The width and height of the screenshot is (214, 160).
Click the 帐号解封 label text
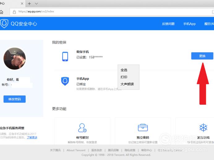(82, 137)
